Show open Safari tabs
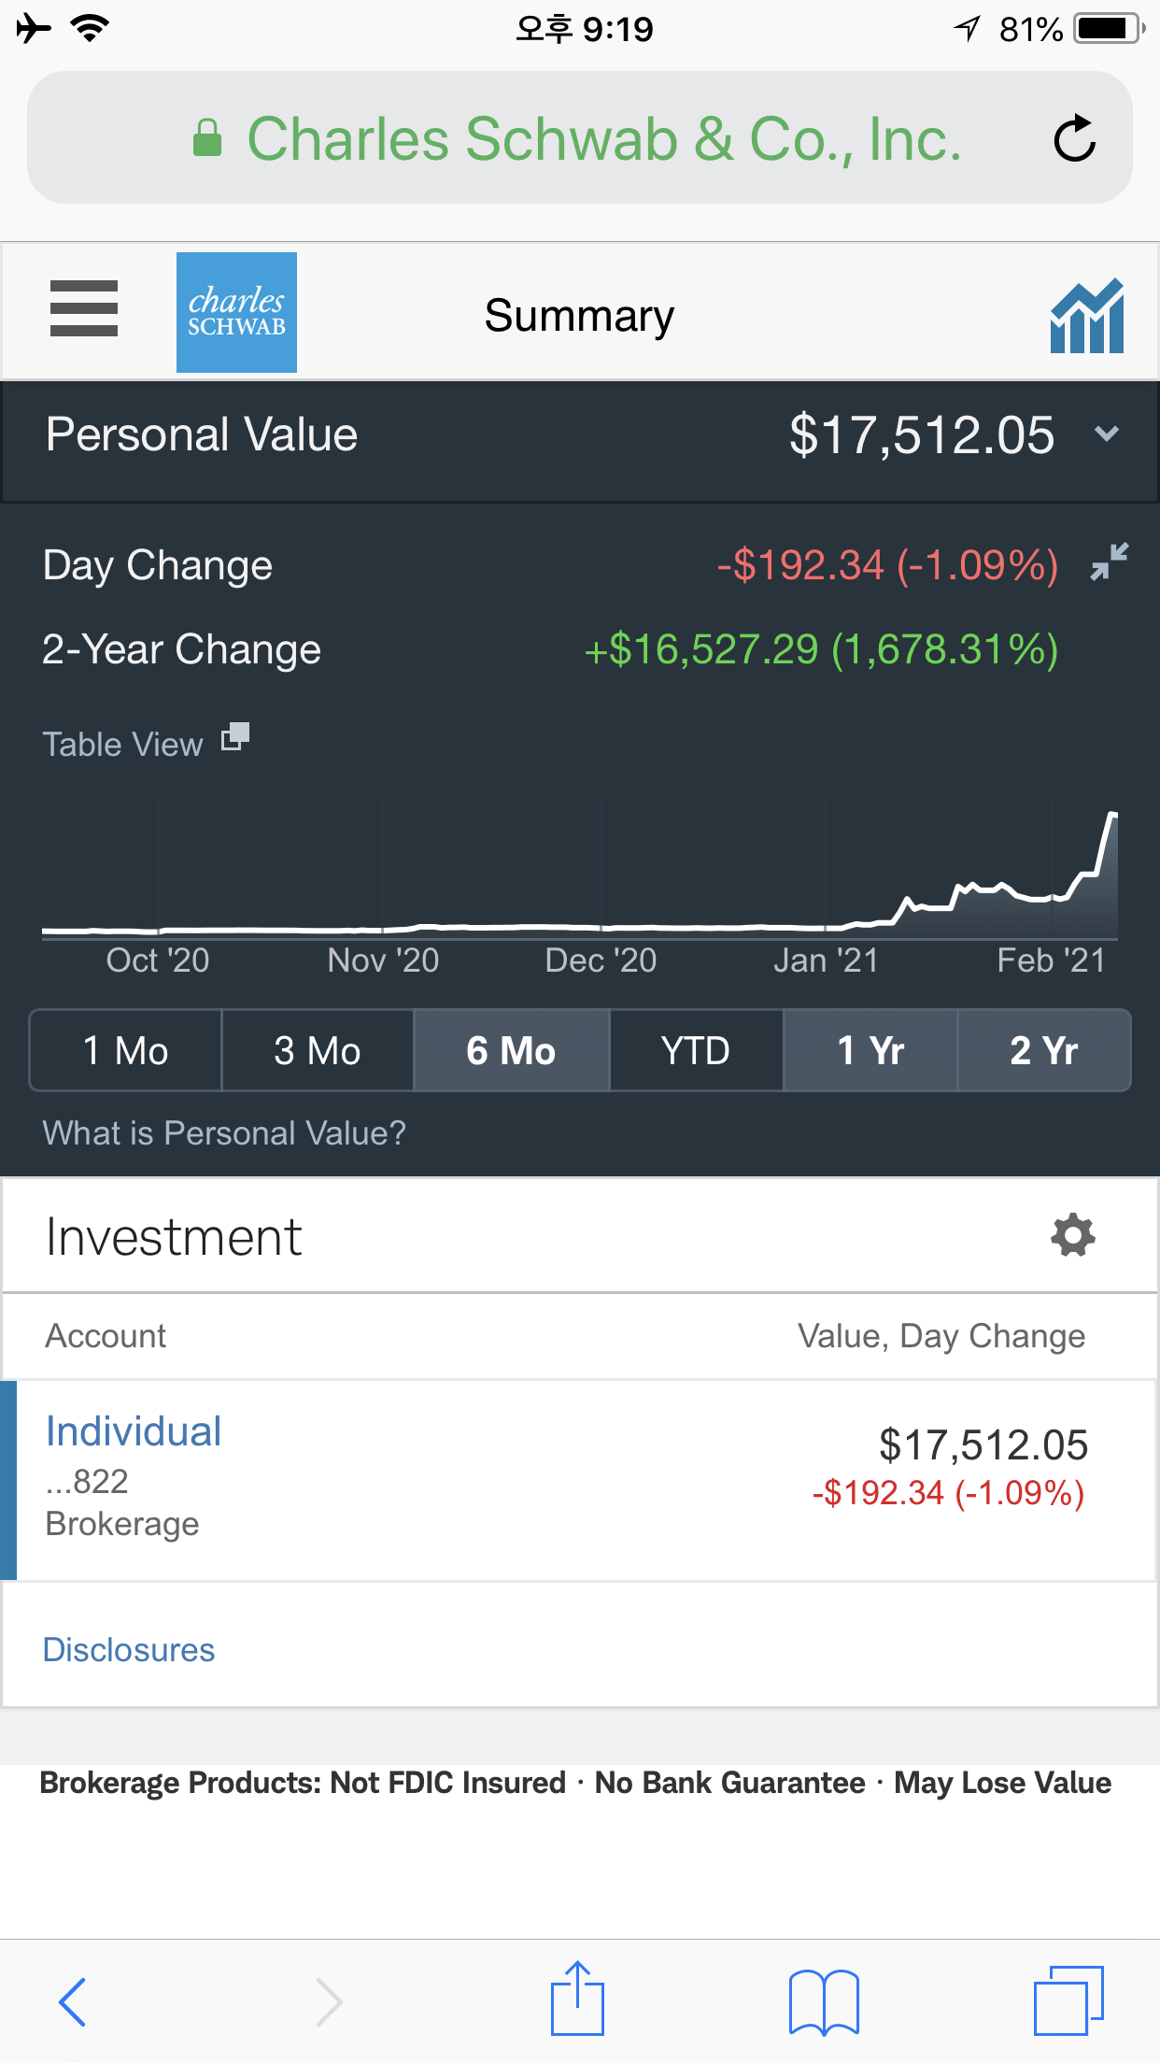 point(1068,2000)
